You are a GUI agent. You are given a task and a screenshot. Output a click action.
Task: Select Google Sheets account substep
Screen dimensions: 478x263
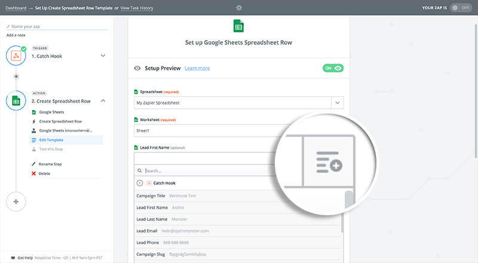pos(66,130)
